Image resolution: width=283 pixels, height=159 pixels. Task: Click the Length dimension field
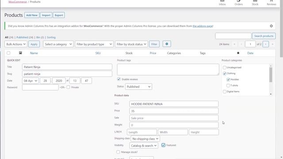pos(142,132)
